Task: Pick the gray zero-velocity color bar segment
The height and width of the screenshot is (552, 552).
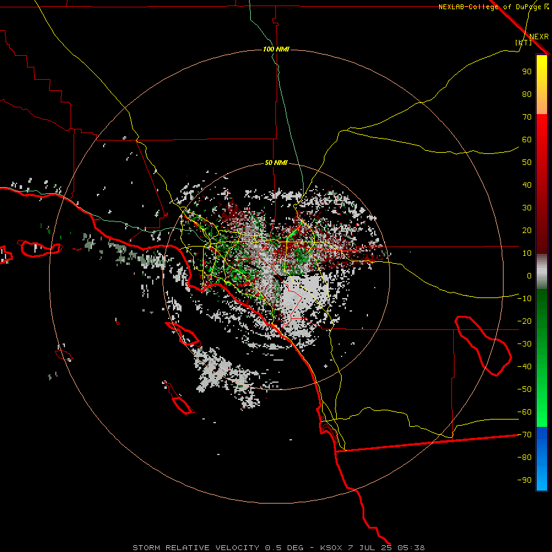Action: coord(542,272)
